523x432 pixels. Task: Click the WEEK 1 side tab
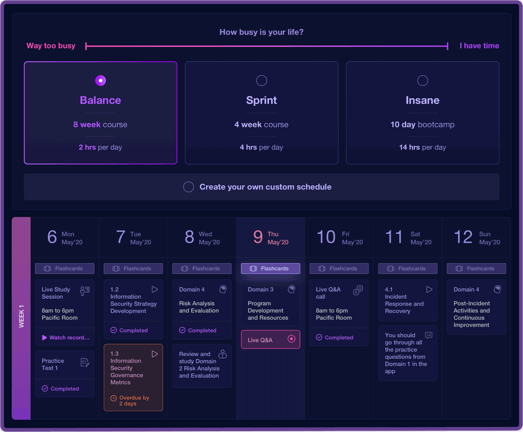point(21,318)
